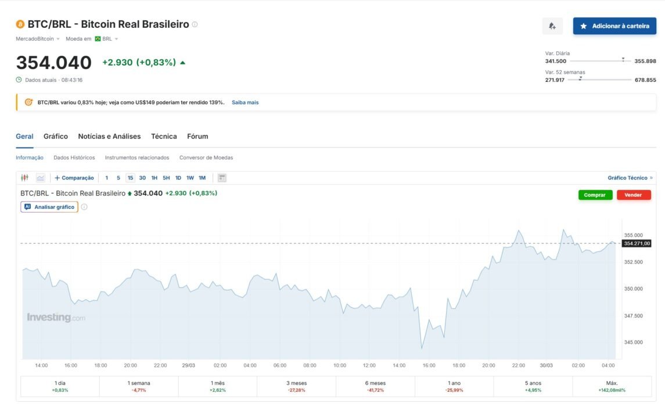Open the BRL currency dropdown
665x418 pixels.
[106, 38]
